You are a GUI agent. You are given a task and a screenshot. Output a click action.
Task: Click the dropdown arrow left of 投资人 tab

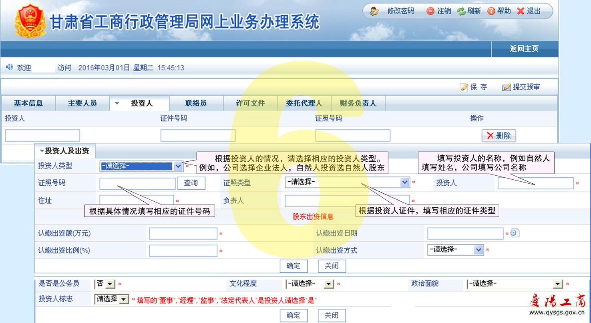coord(117,103)
